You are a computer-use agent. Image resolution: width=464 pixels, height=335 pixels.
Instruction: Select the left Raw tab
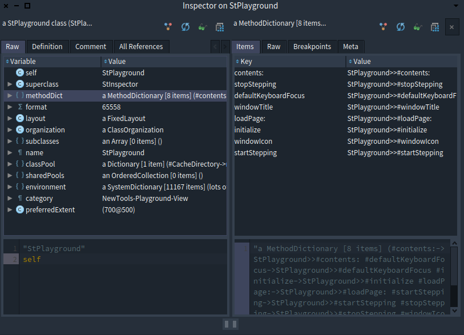(x=13, y=47)
